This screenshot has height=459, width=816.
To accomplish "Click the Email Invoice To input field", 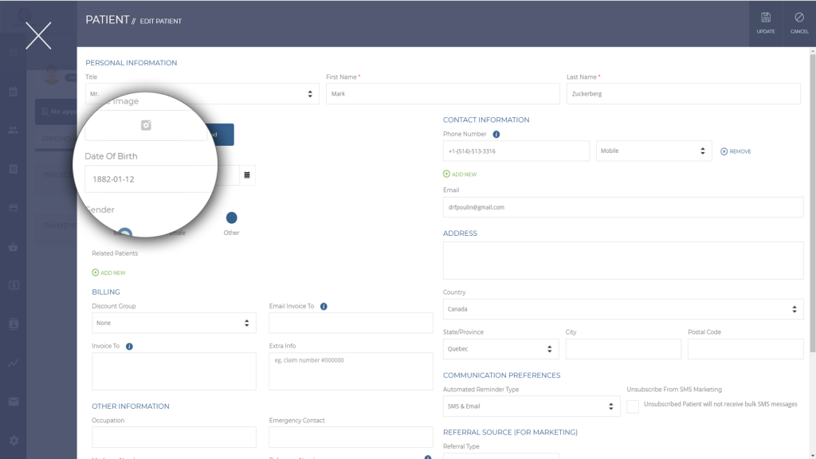I will click(351, 324).
